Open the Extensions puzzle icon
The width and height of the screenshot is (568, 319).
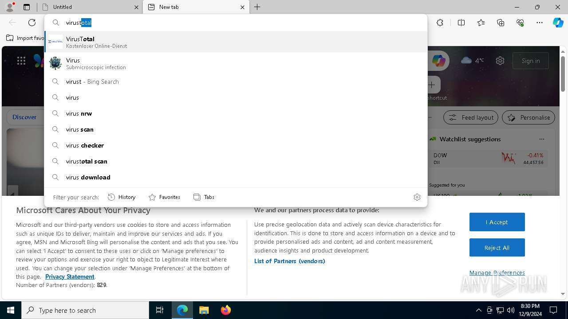[x=440, y=23]
